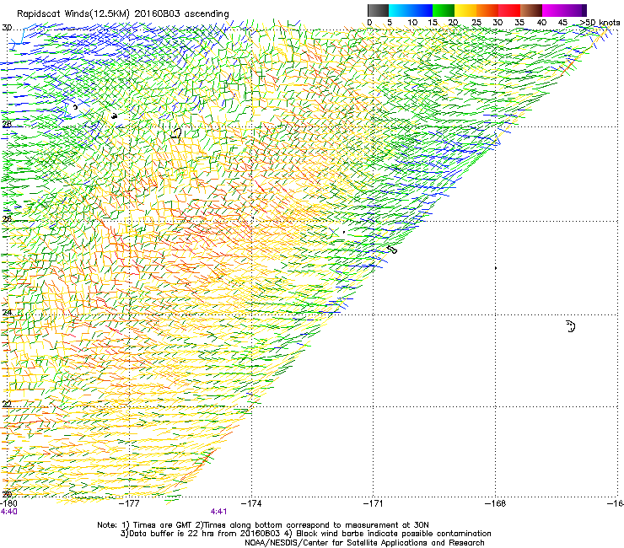
Task: Click the cyan 5-10 knots color bar segment
Action: point(400,10)
